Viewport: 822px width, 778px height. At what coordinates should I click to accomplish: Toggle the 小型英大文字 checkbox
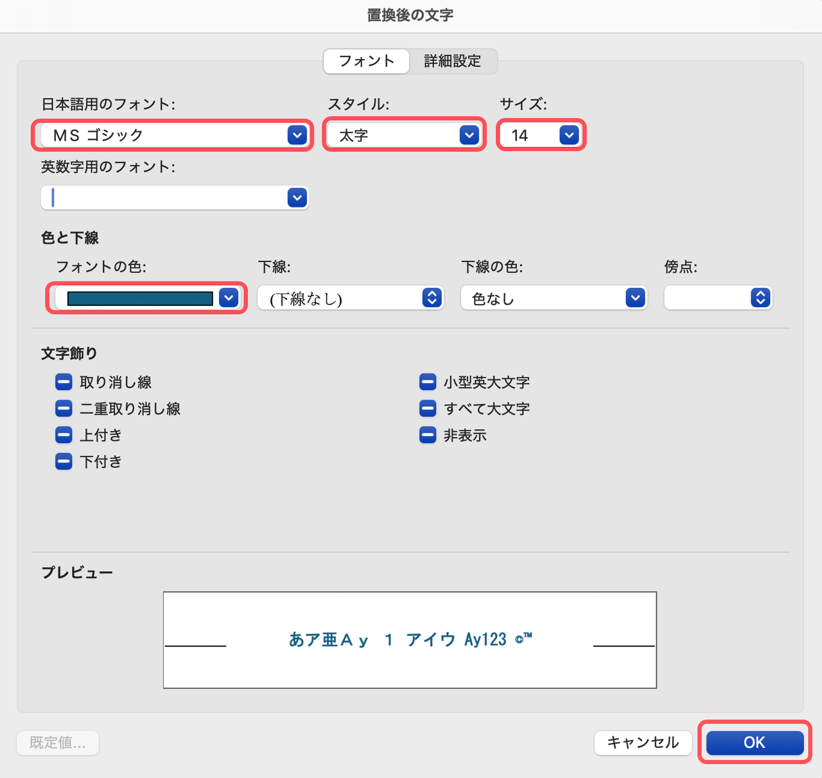(x=428, y=382)
